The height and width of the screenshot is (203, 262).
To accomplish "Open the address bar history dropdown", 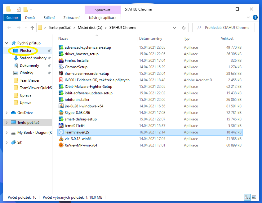I will tap(175, 28).
